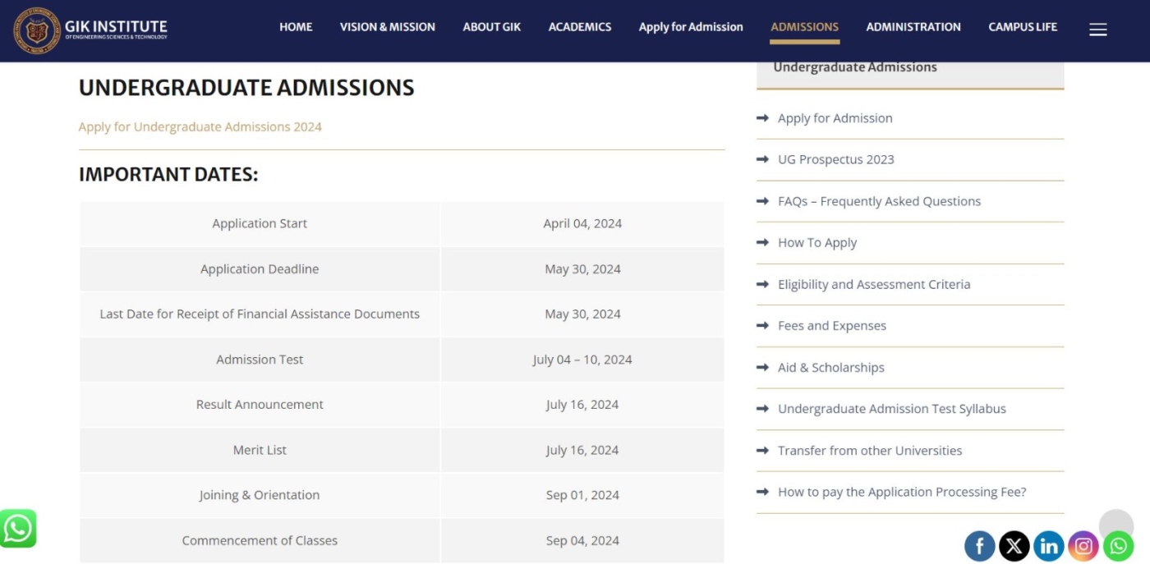This screenshot has height=564, width=1150.
Task: View Eligibility and Assessment Criteria
Action: [874, 284]
